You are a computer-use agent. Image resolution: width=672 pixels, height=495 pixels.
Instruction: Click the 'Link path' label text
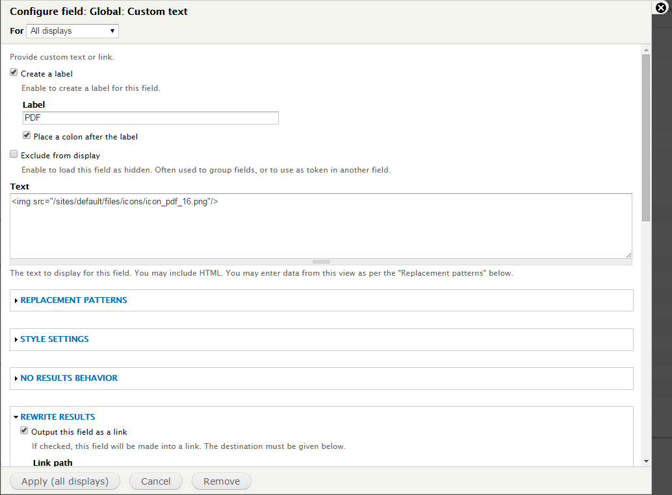tap(53, 463)
